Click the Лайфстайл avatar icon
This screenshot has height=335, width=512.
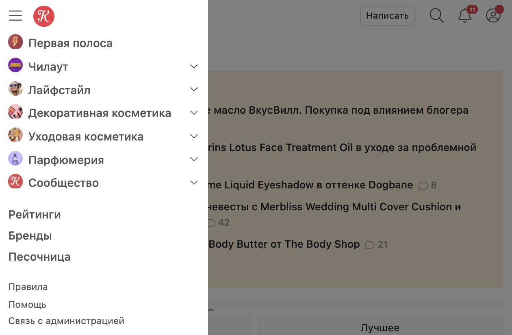[x=15, y=89]
